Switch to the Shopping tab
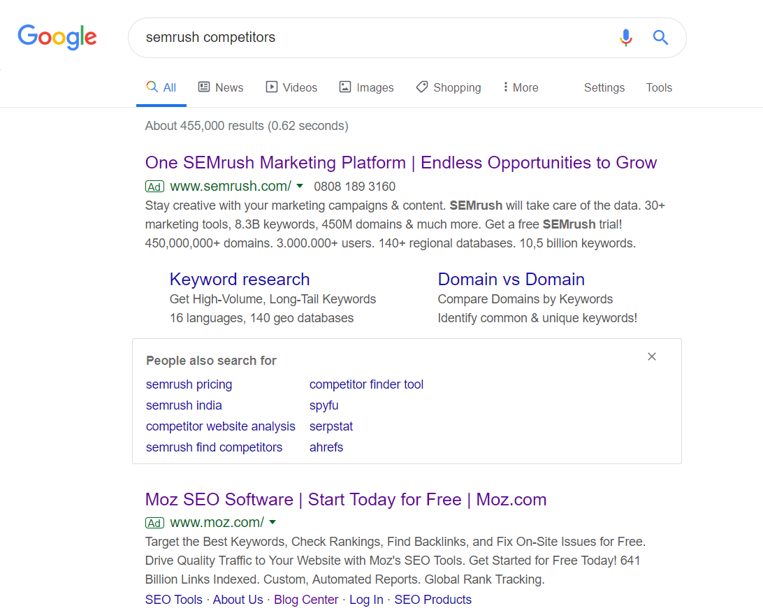 click(449, 87)
